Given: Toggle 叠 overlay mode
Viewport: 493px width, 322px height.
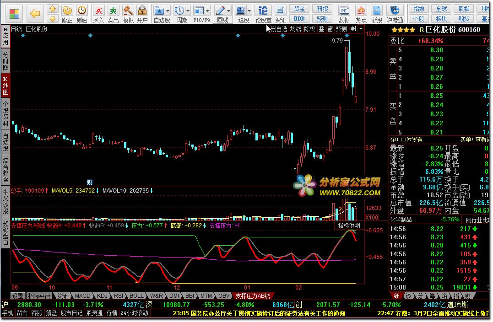Looking at the screenshot, I should [321, 29].
